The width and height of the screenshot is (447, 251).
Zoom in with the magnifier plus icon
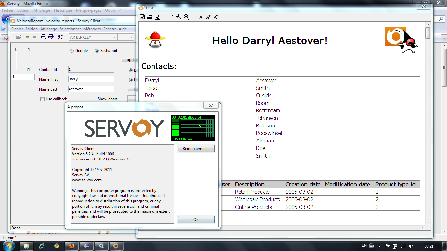click(179, 17)
